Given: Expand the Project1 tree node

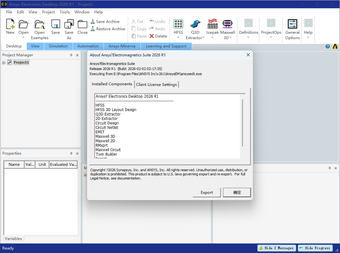Looking at the screenshot, I should tap(4, 63).
